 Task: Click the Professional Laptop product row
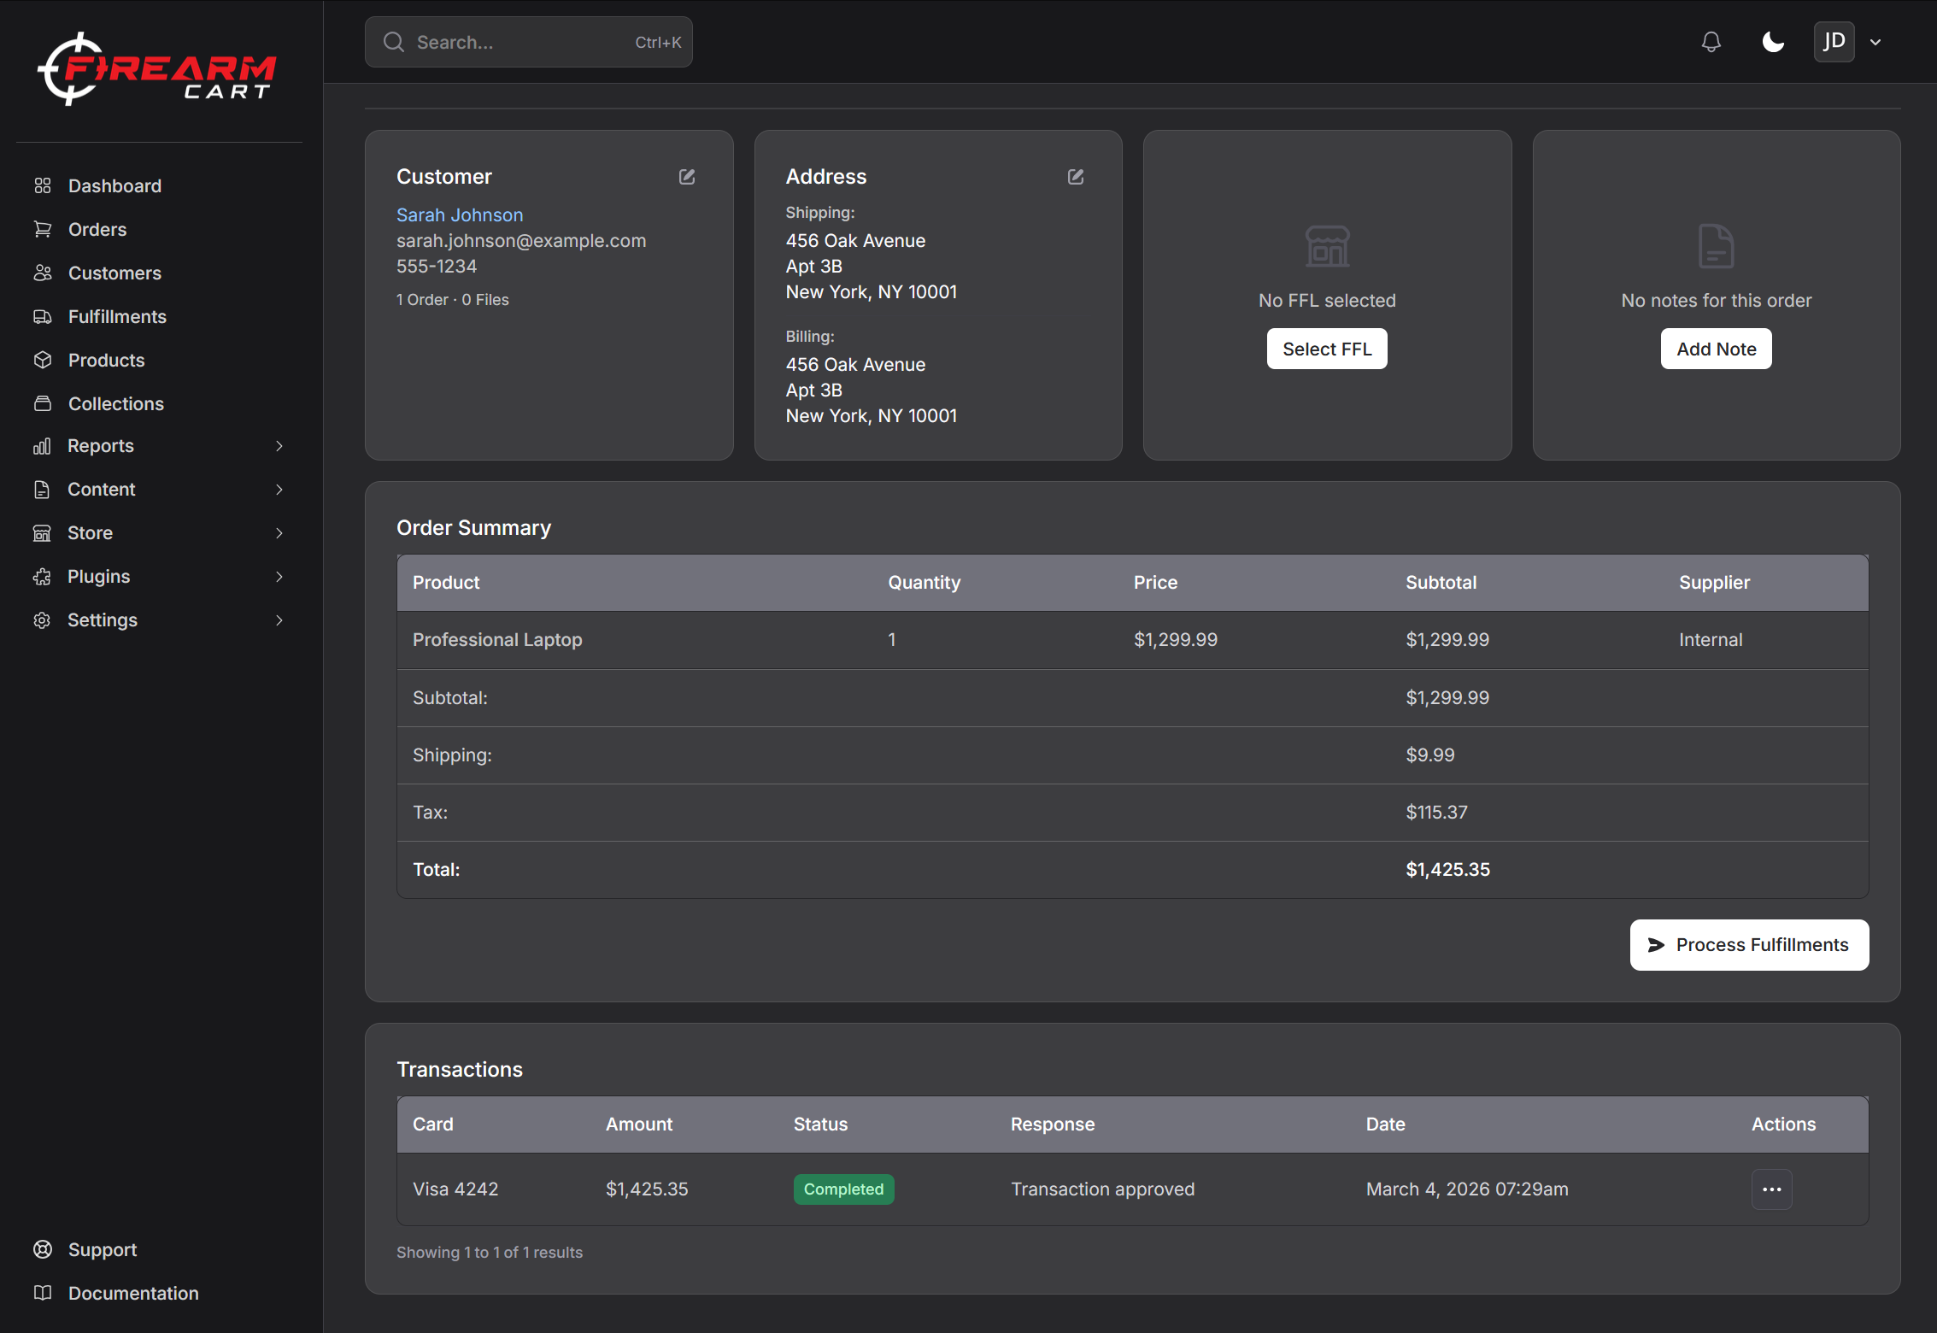pos(1132,640)
